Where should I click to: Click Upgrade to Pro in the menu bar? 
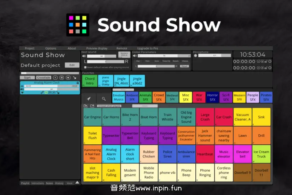pos(148,48)
